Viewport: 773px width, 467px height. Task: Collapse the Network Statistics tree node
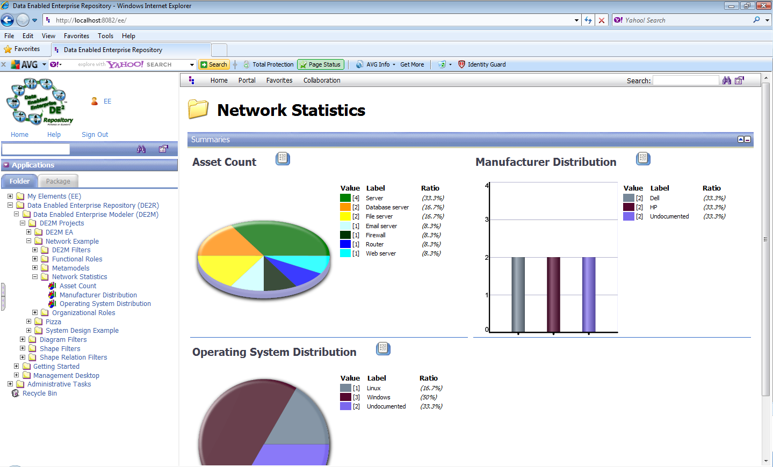tap(35, 277)
